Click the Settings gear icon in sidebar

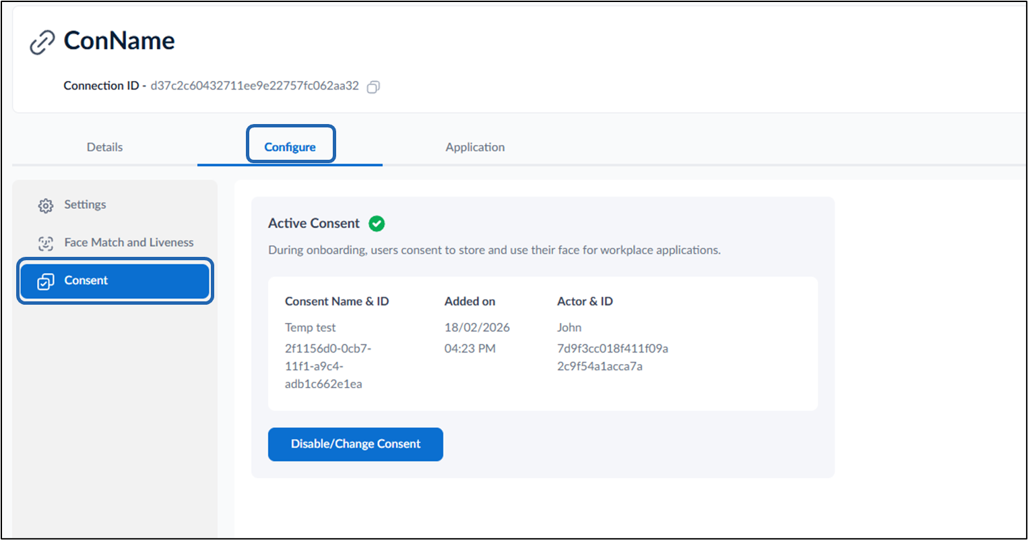(45, 206)
